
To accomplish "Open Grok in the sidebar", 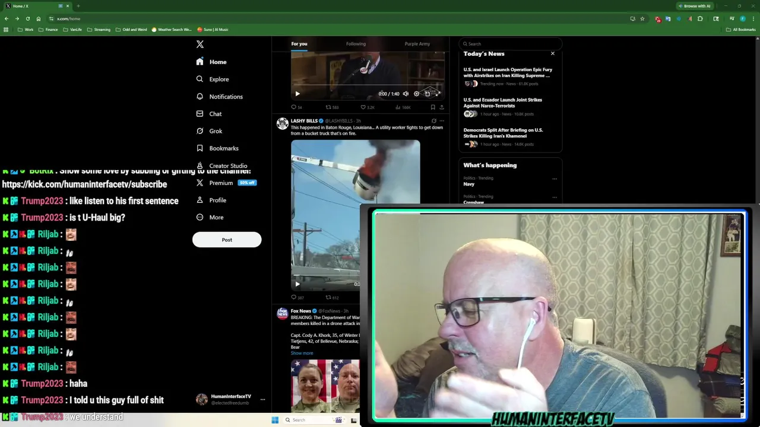I will pyautogui.click(x=209, y=131).
